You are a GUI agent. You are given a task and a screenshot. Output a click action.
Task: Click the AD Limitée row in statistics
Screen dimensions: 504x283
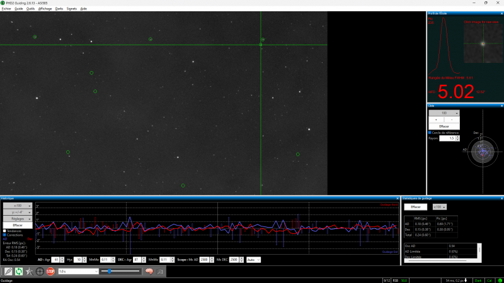[440, 252]
